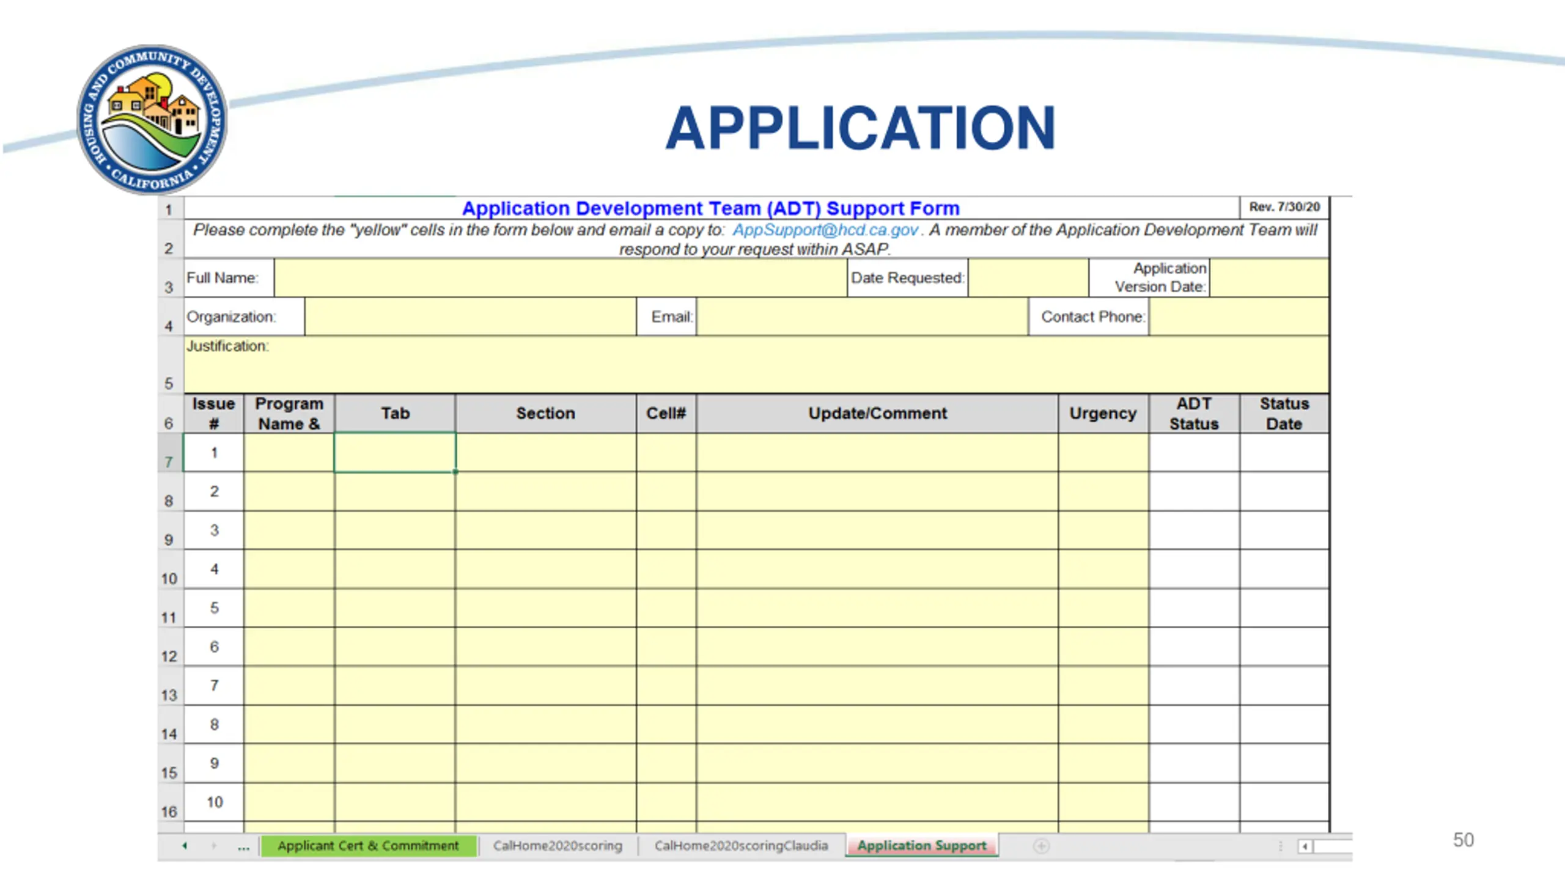Click the Date Requested input cell
Screen dimensions: 1565x880
[x=1028, y=278]
